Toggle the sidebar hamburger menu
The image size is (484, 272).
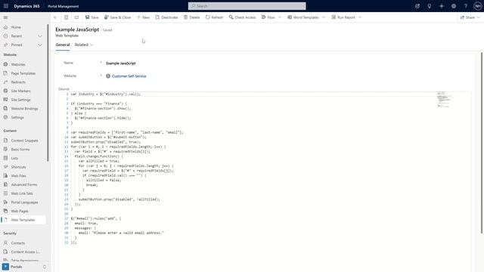(x=5, y=17)
